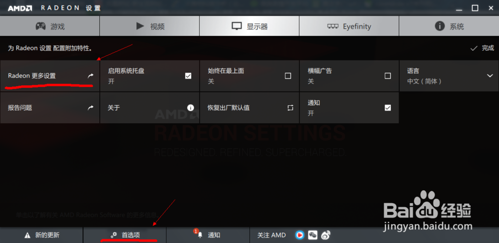499x243 pixels.
Task: Toggle 启用系统托盘 checkbox
Action: click(x=188, y=76)
